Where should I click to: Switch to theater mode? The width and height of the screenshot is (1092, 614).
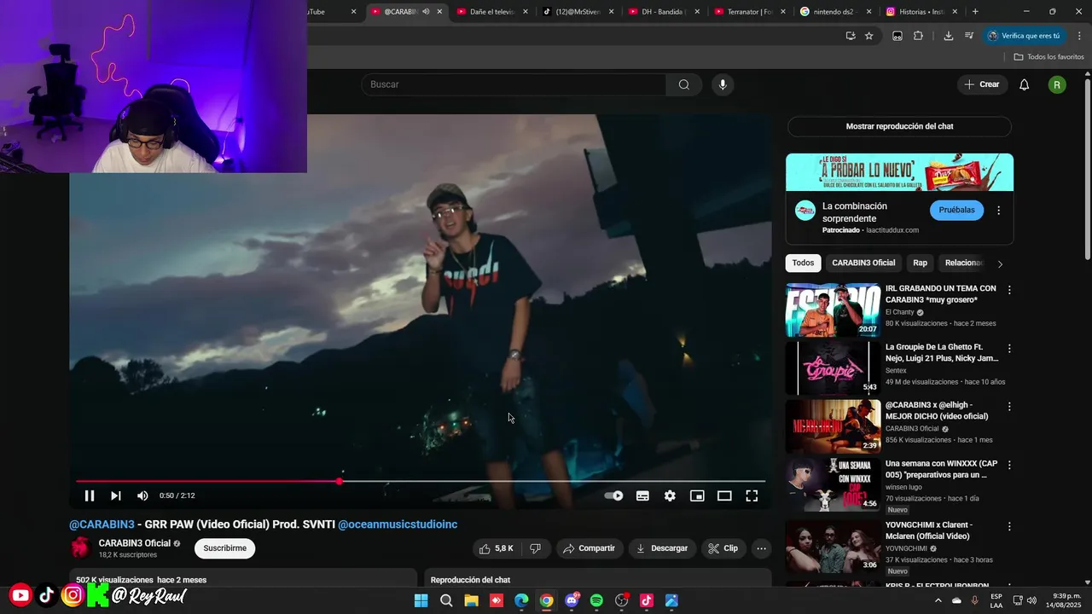click(x=724, y=495)
